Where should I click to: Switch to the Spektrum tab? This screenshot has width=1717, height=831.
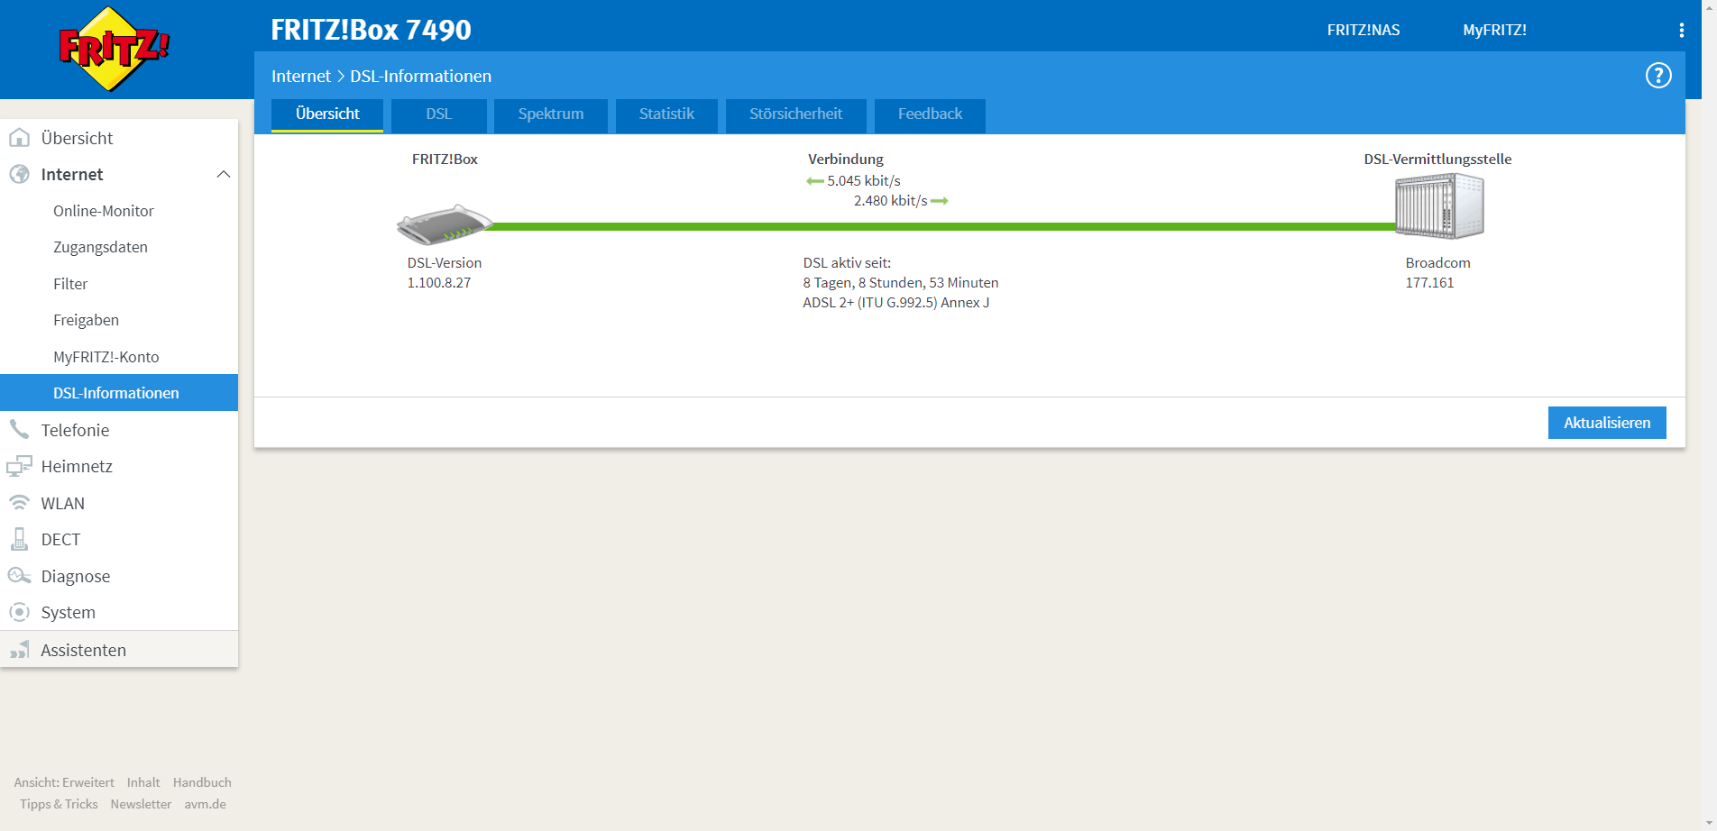point(550,114)
